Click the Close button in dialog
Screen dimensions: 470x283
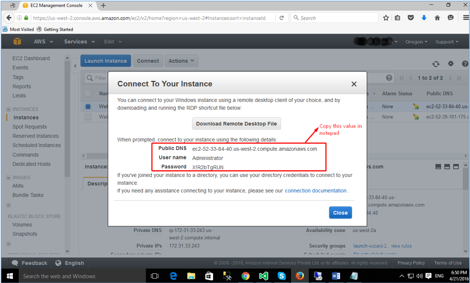click(x=340, y=213)
